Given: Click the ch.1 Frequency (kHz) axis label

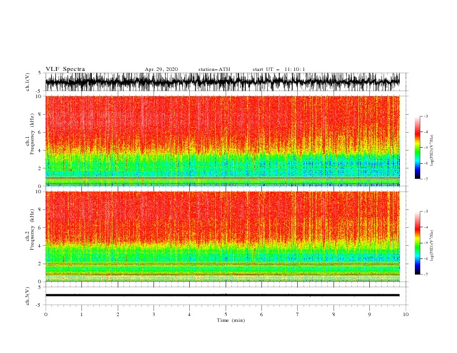Looking at the screenshot, I should (30, 134).
